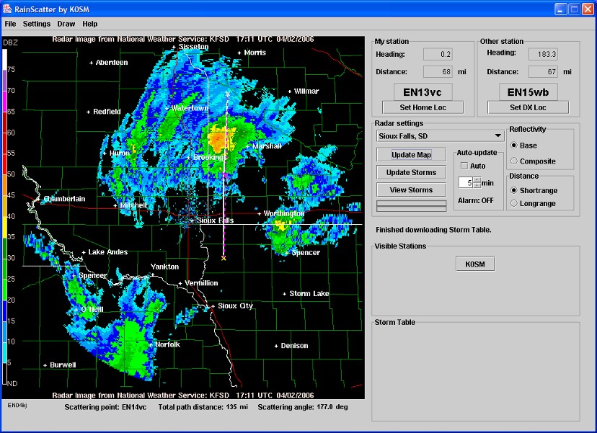Open the Settings menu

click(x=37, y=24)
